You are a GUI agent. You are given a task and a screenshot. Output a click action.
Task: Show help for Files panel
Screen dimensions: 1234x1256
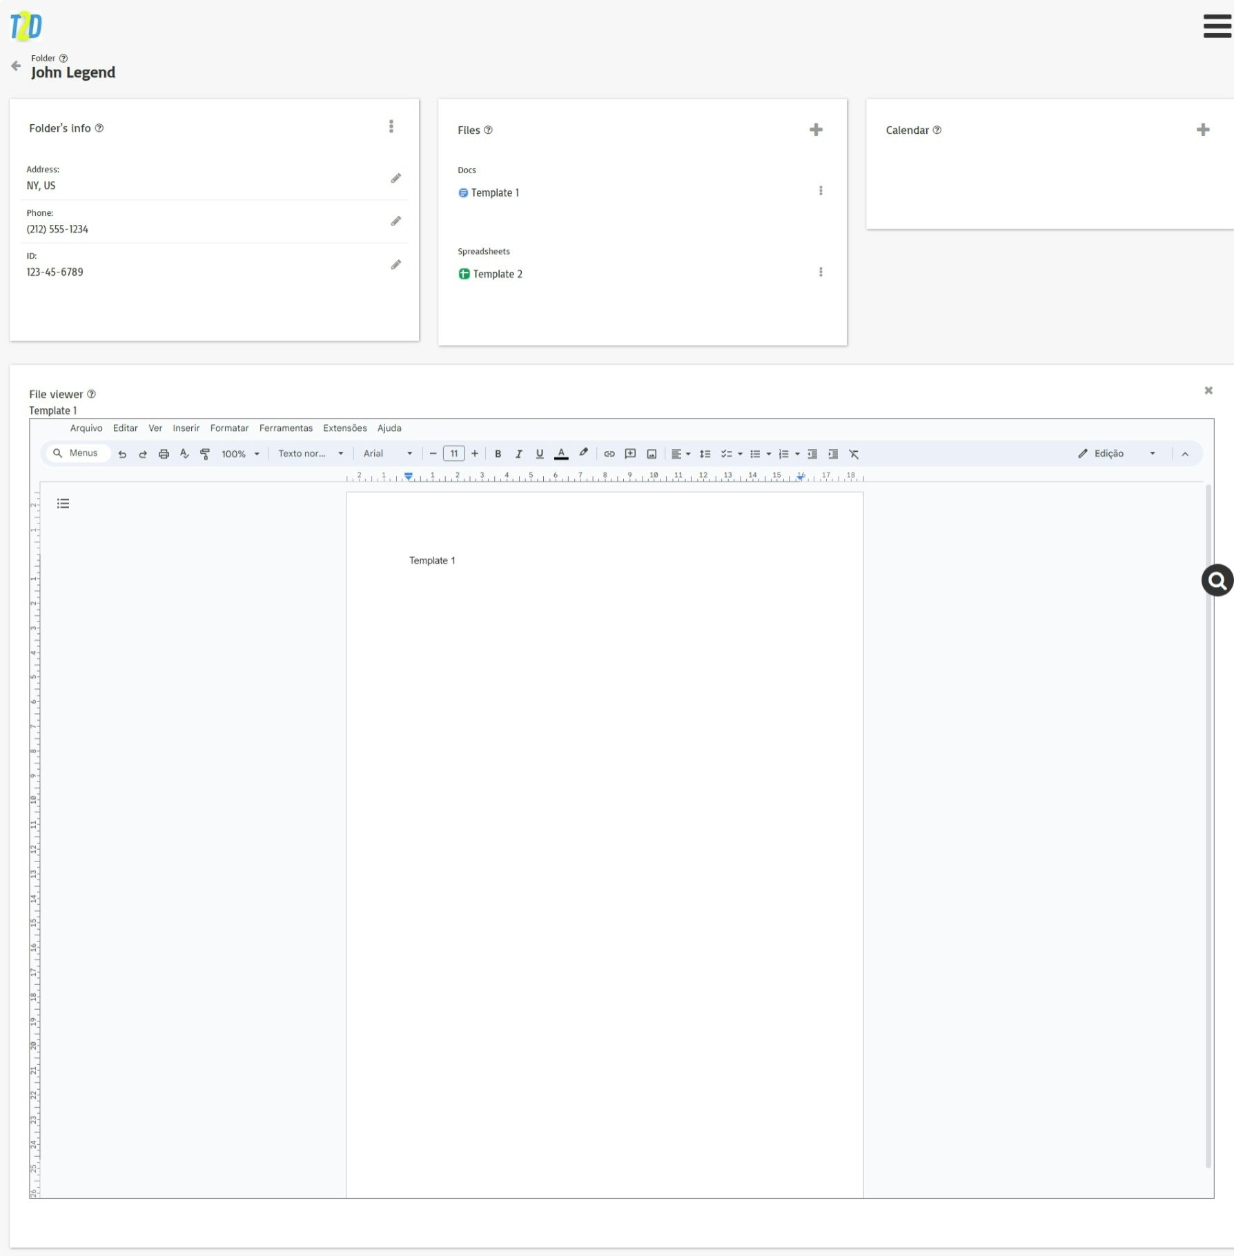pos(488,130)
